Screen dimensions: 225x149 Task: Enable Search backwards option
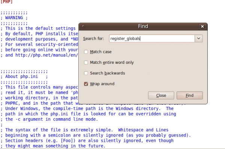[86, 73]
